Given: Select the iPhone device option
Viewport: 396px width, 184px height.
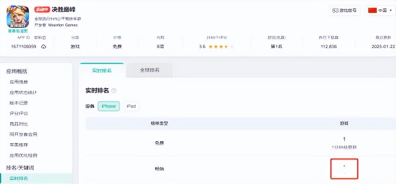Looking at the screenshot, I should 109,106.
